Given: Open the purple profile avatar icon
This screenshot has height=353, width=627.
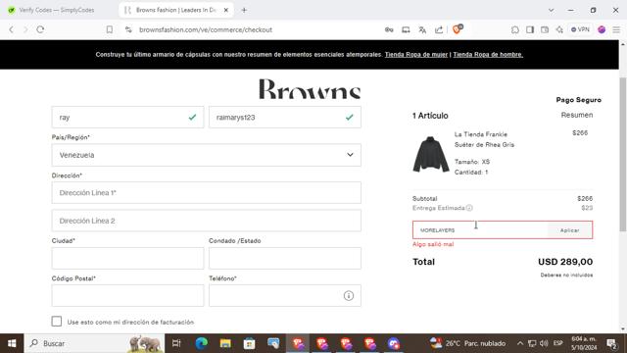Looking at the screenshot, I should [x=602, y=29].
